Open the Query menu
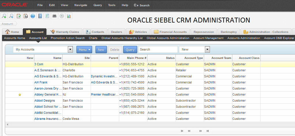This screenshot has width=295, height=136. pyautogui.click(x=98, y=5)
